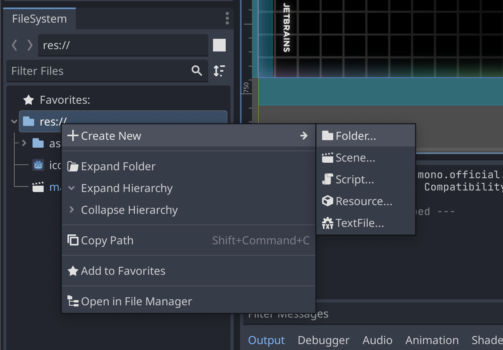Switch to the Debugger tab
The width and height of the screenshot is (503, 350).
coord(323,340)
